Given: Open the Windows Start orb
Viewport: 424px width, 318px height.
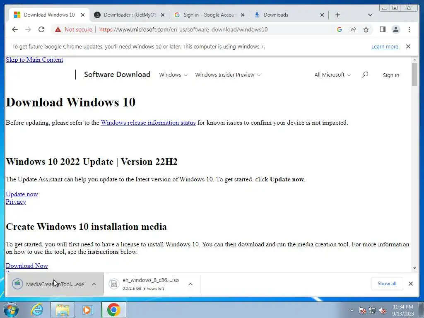Looking at the screenshot, I should (x=11, y=310).
